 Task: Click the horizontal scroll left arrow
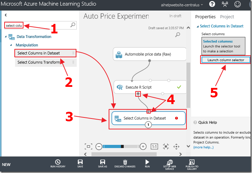coord(86,154)
